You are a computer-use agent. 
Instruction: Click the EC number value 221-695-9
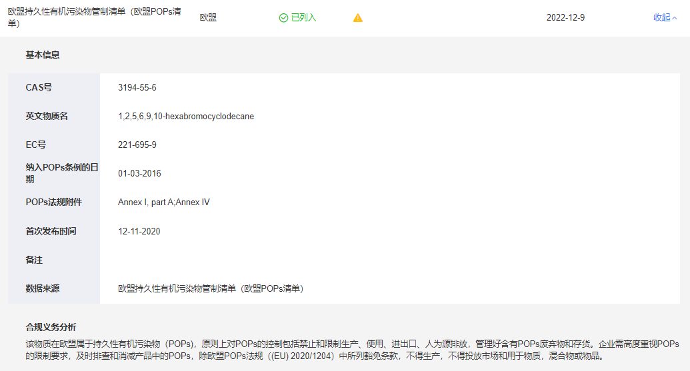(137, 145)
